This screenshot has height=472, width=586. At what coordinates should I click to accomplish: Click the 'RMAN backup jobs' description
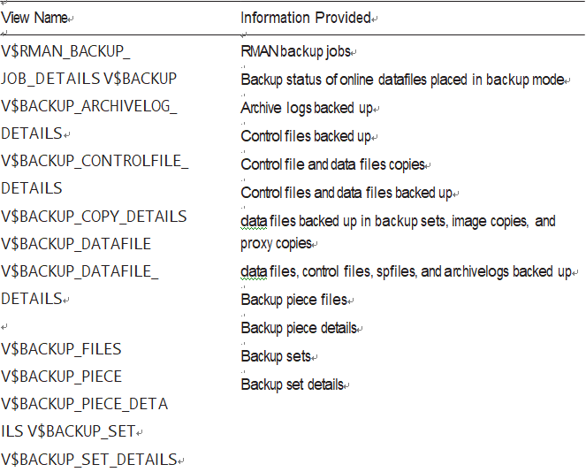[x=295, y=51]
